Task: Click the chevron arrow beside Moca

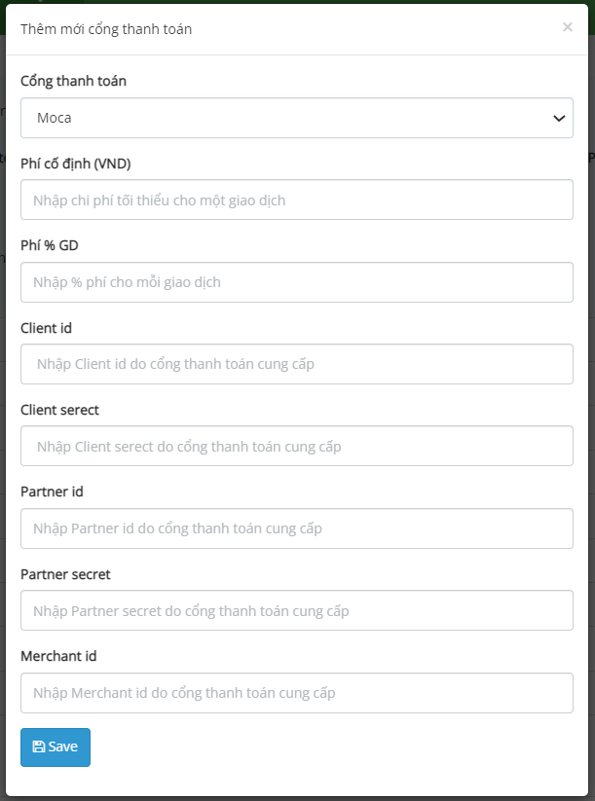Action: tap(559, 119)
